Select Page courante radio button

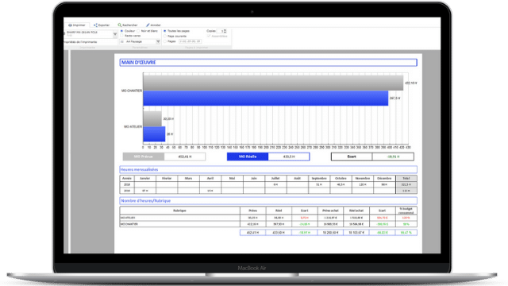point(164,36)
